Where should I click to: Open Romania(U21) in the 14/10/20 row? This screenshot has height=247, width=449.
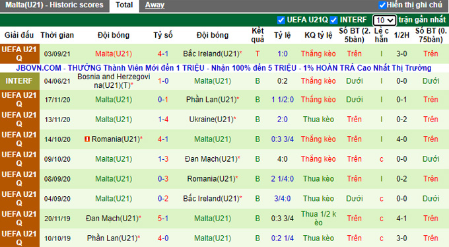(x=116, y=139)
